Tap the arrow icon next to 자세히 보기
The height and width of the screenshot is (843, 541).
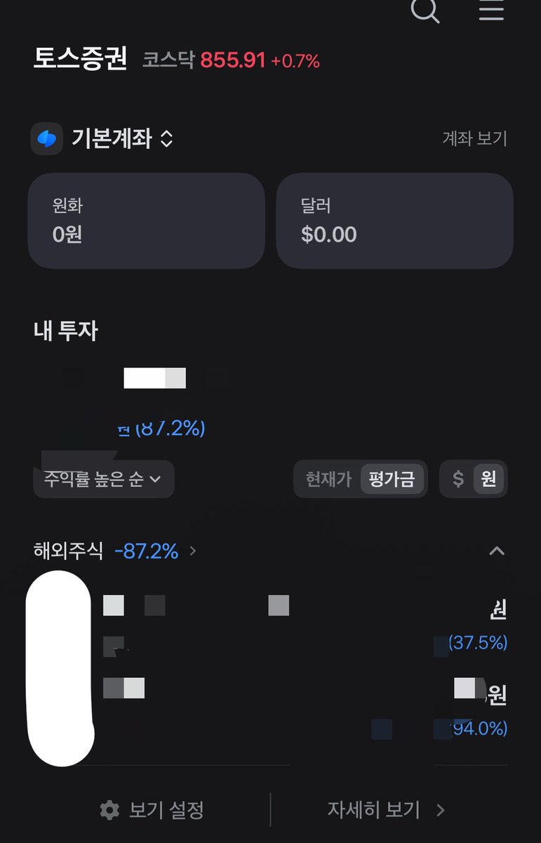441,811
